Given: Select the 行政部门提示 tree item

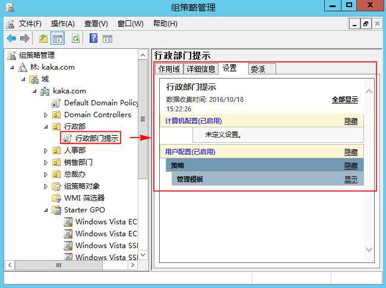Looking at the screenshot, I should pyautogui.click(x=97, y=138).
